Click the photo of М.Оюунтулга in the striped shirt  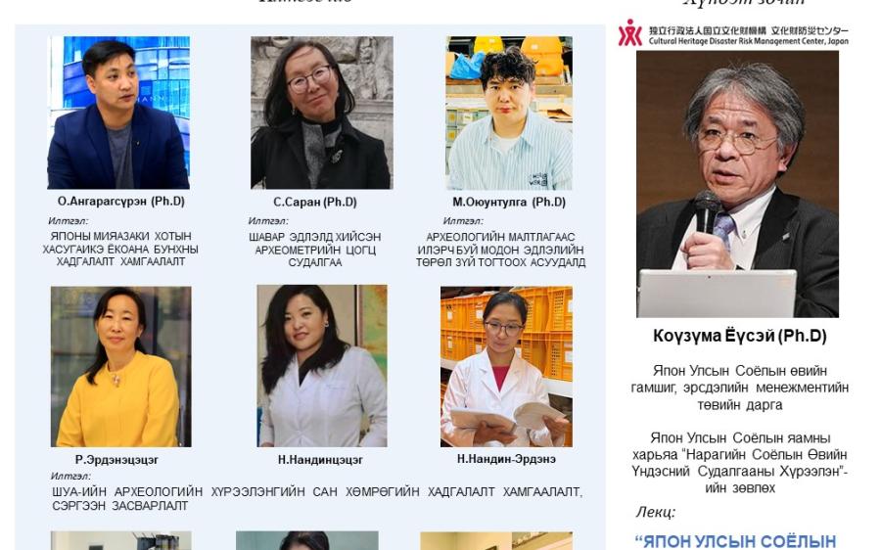click(x=509, y=113)
